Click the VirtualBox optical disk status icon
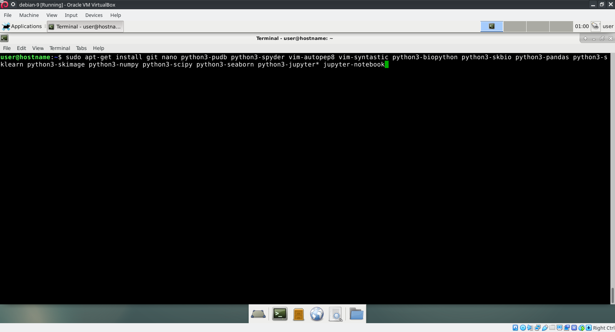 click(x=523, y=328)
